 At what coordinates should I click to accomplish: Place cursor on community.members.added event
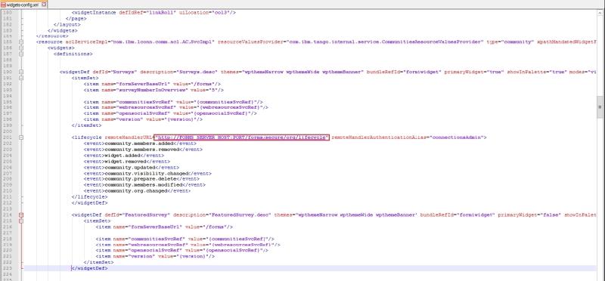pos(140,144)
